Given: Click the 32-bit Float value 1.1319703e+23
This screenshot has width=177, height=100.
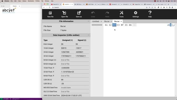Looking at the screenshot, I should tap(75, 72).
